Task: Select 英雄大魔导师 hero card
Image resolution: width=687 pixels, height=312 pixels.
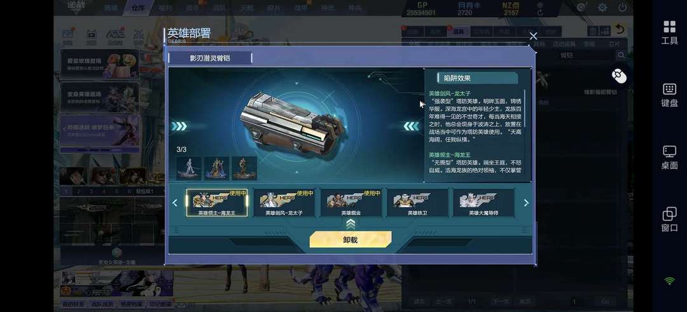Action: tap(483, 203)
